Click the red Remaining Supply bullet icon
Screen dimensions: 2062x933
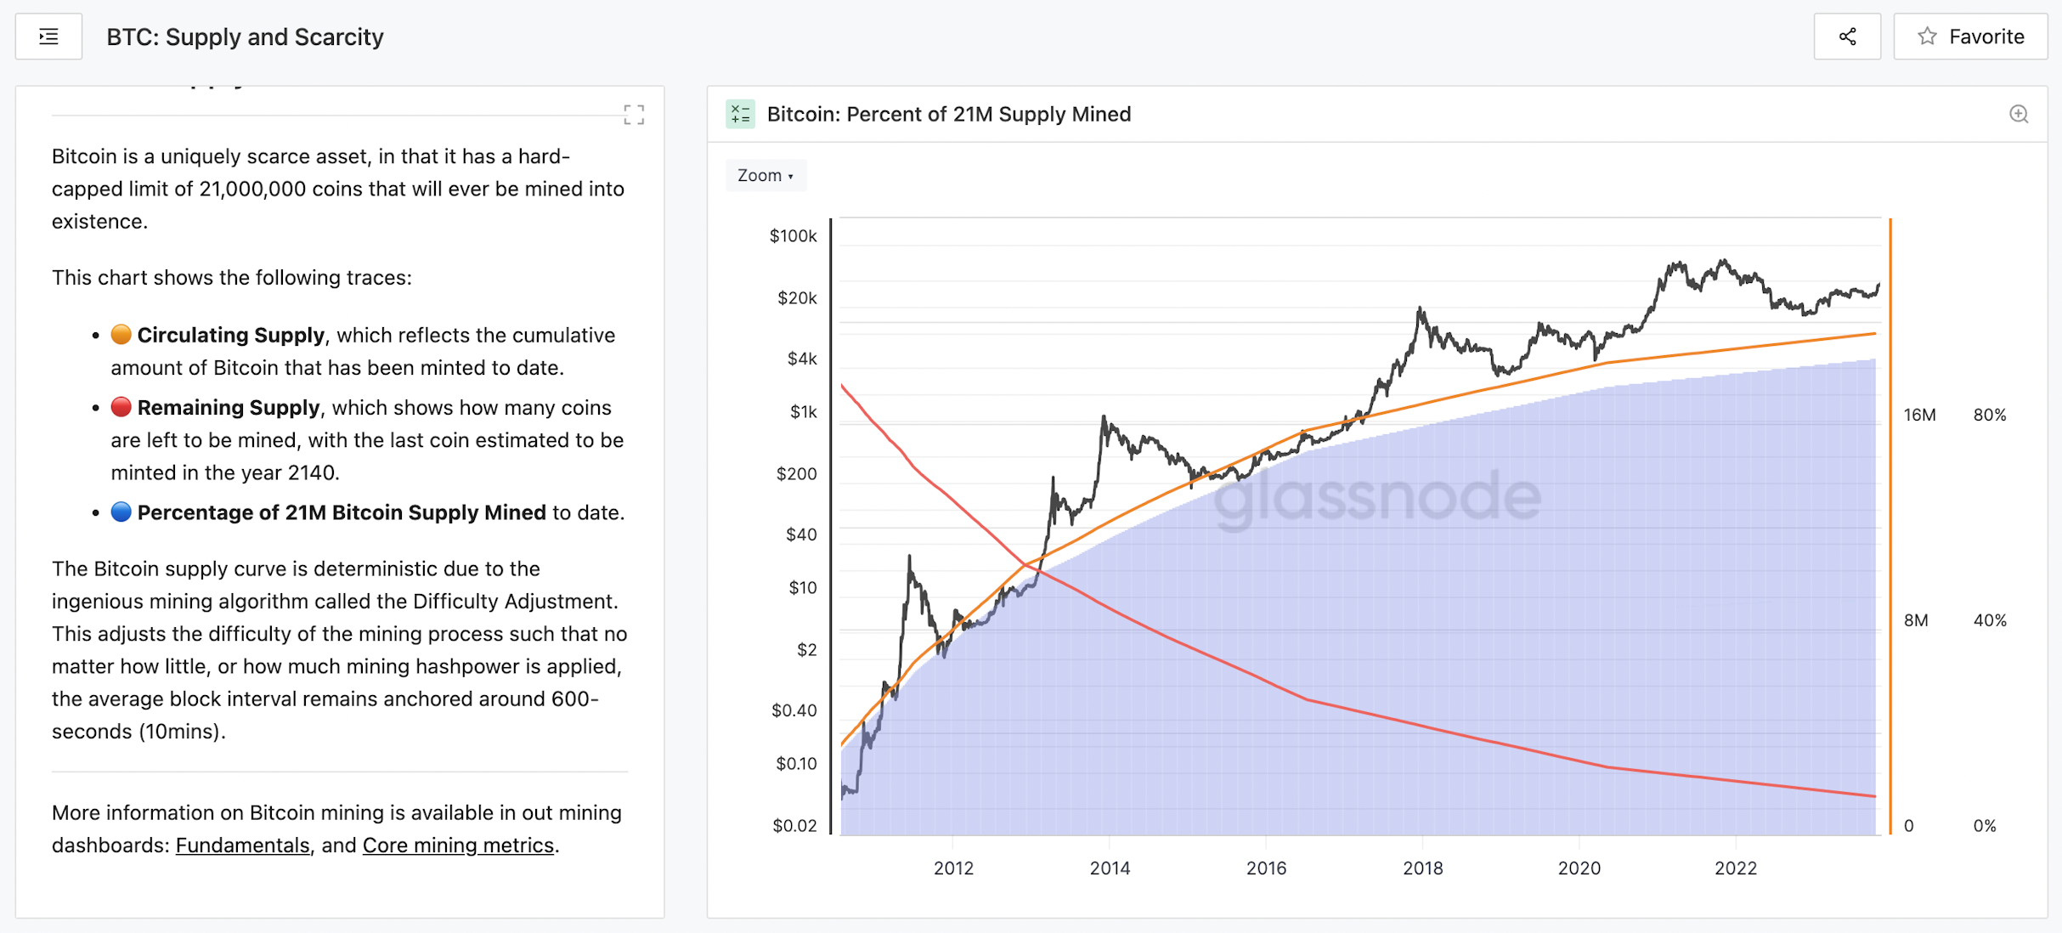point(121,407)
